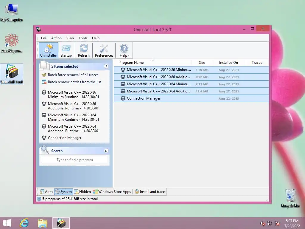The width and height of the screenshot is (305, 229).
Task: Click the sidebar icon of X64 Additional Runtime
Action: coord(44,126)
